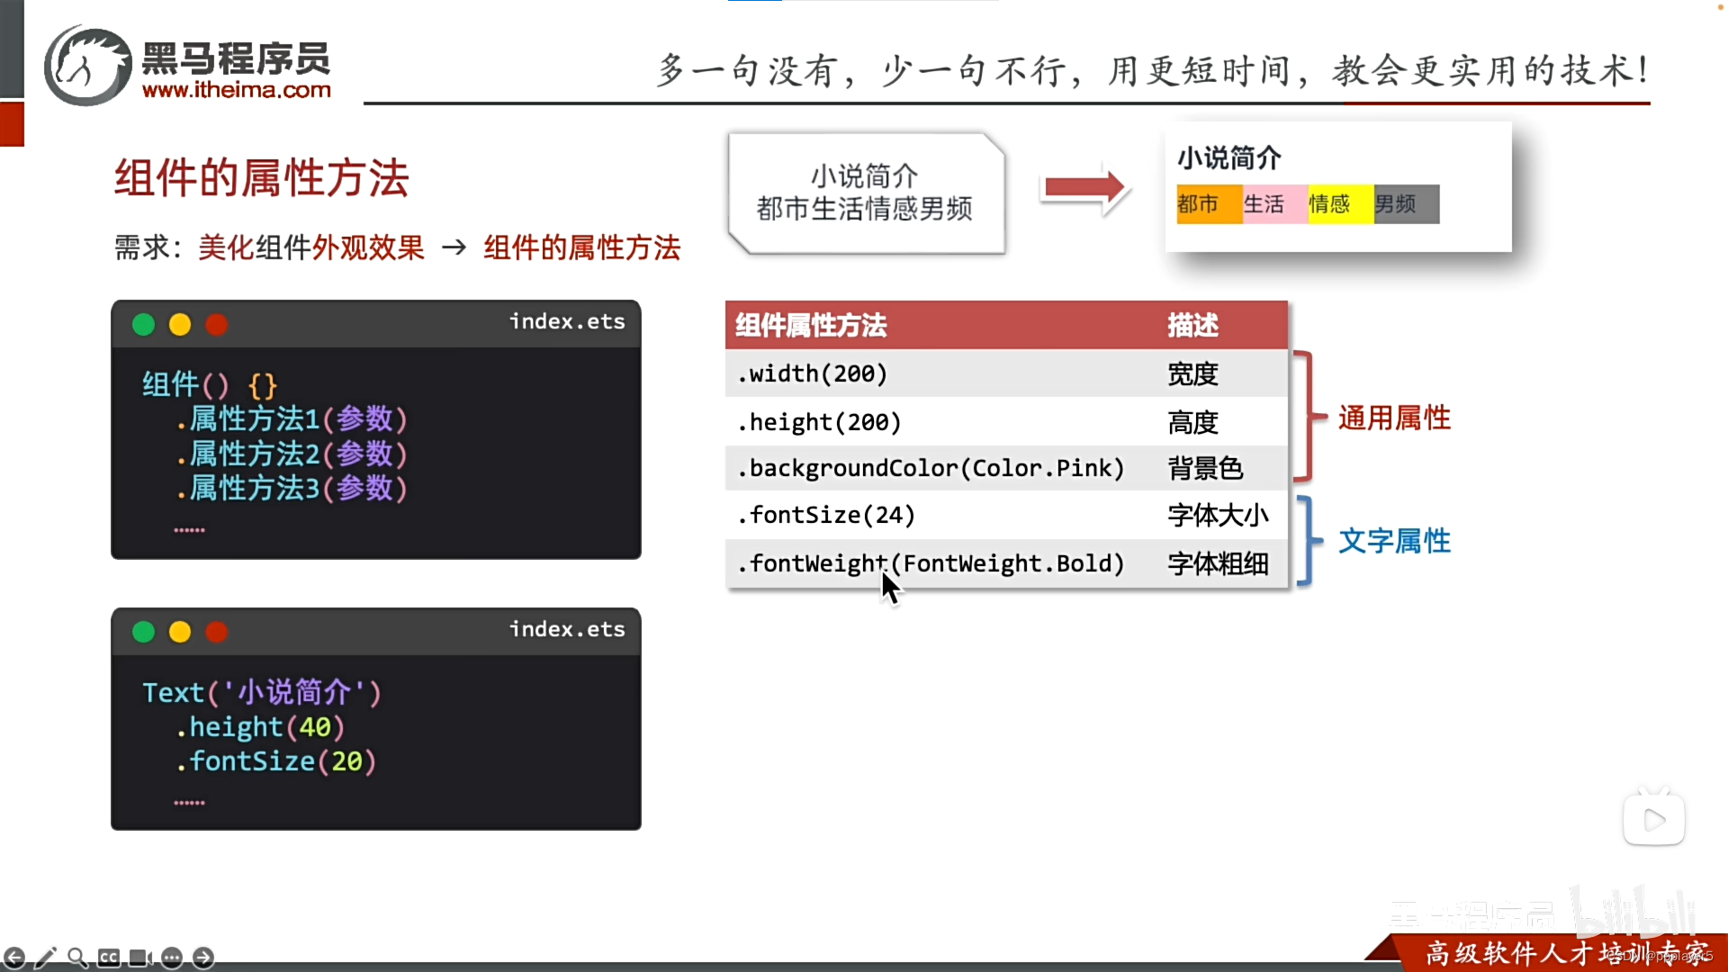This screenshot has width=1728, height=972.
Task: Click the green dot on top code window
Action: click(x=143, y=325)
